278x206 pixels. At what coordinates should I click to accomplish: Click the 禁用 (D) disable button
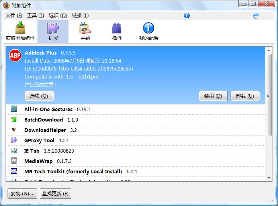click(x=213, y=96)
